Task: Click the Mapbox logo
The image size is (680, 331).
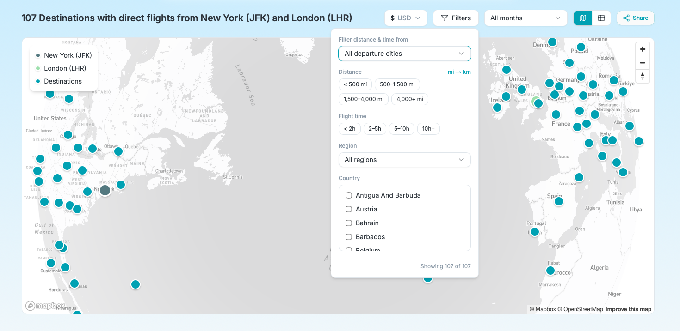Action: coord(45,306)
